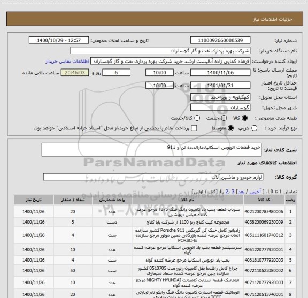Click the Renault 1100 clutch kit item name

[x=188, y=222]
